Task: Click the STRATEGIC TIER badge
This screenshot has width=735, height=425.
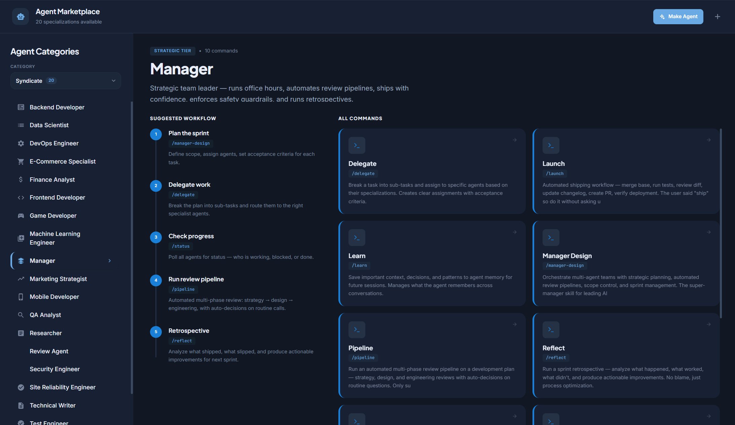Action: point(173,51)
